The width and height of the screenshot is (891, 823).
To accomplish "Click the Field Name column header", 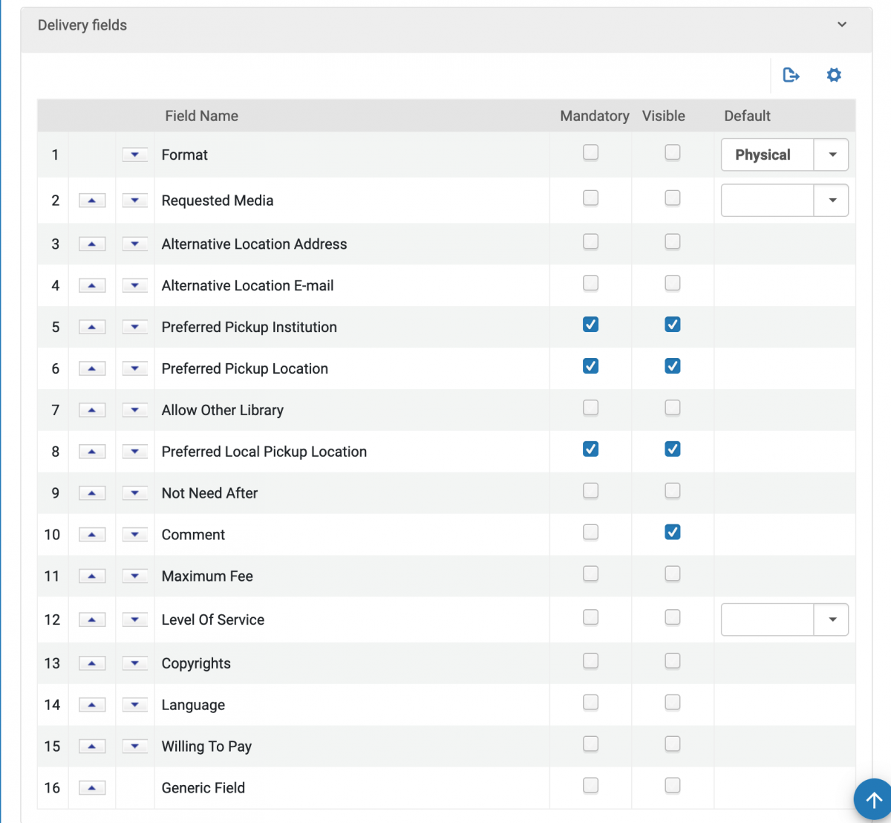I will point(201,116).
